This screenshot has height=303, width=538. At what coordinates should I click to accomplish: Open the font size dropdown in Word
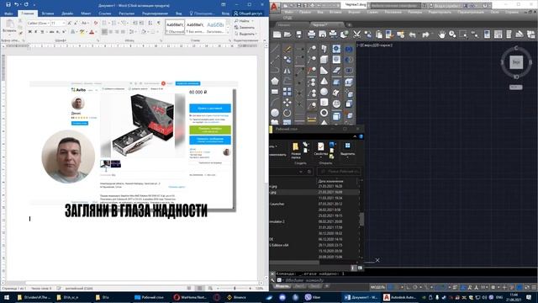(64, 23)
